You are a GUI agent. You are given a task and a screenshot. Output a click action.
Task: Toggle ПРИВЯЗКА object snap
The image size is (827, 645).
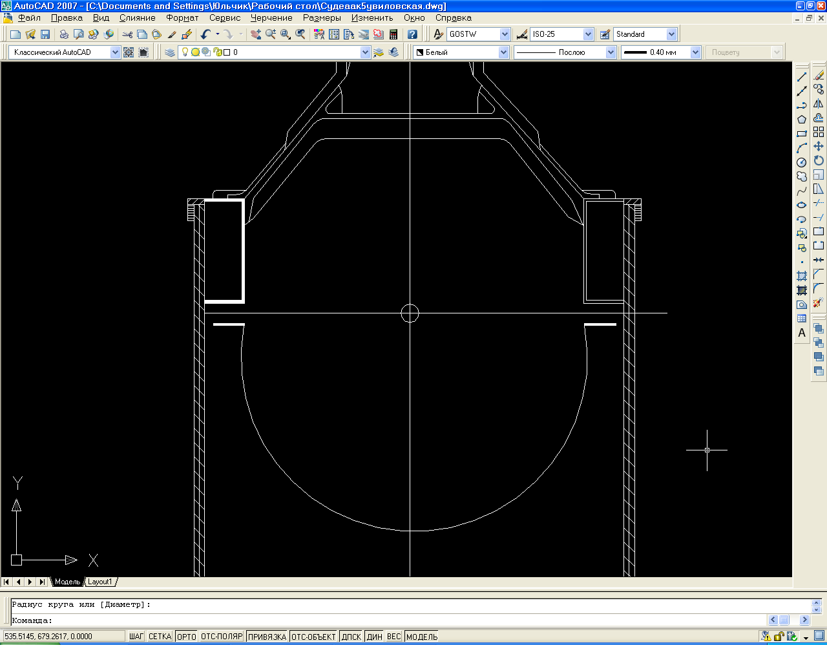(x=267, y=637)
